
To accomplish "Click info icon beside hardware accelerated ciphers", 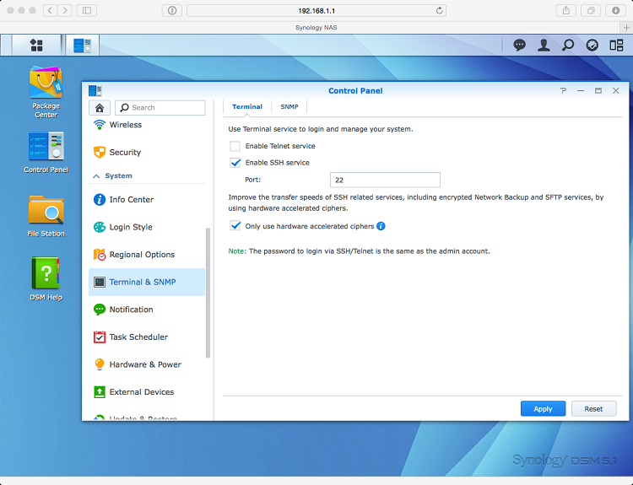I will pos(381,226).
